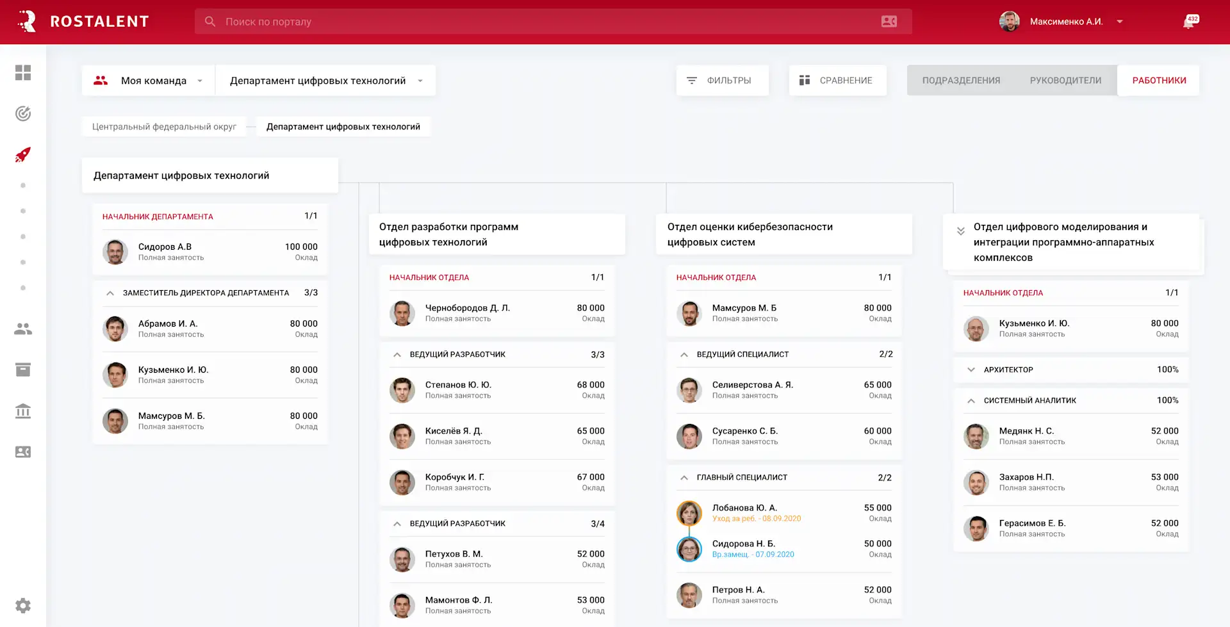1230x627 pixels.
Task: Click the contact card icon inside search bar
Action: pos(889,21)
